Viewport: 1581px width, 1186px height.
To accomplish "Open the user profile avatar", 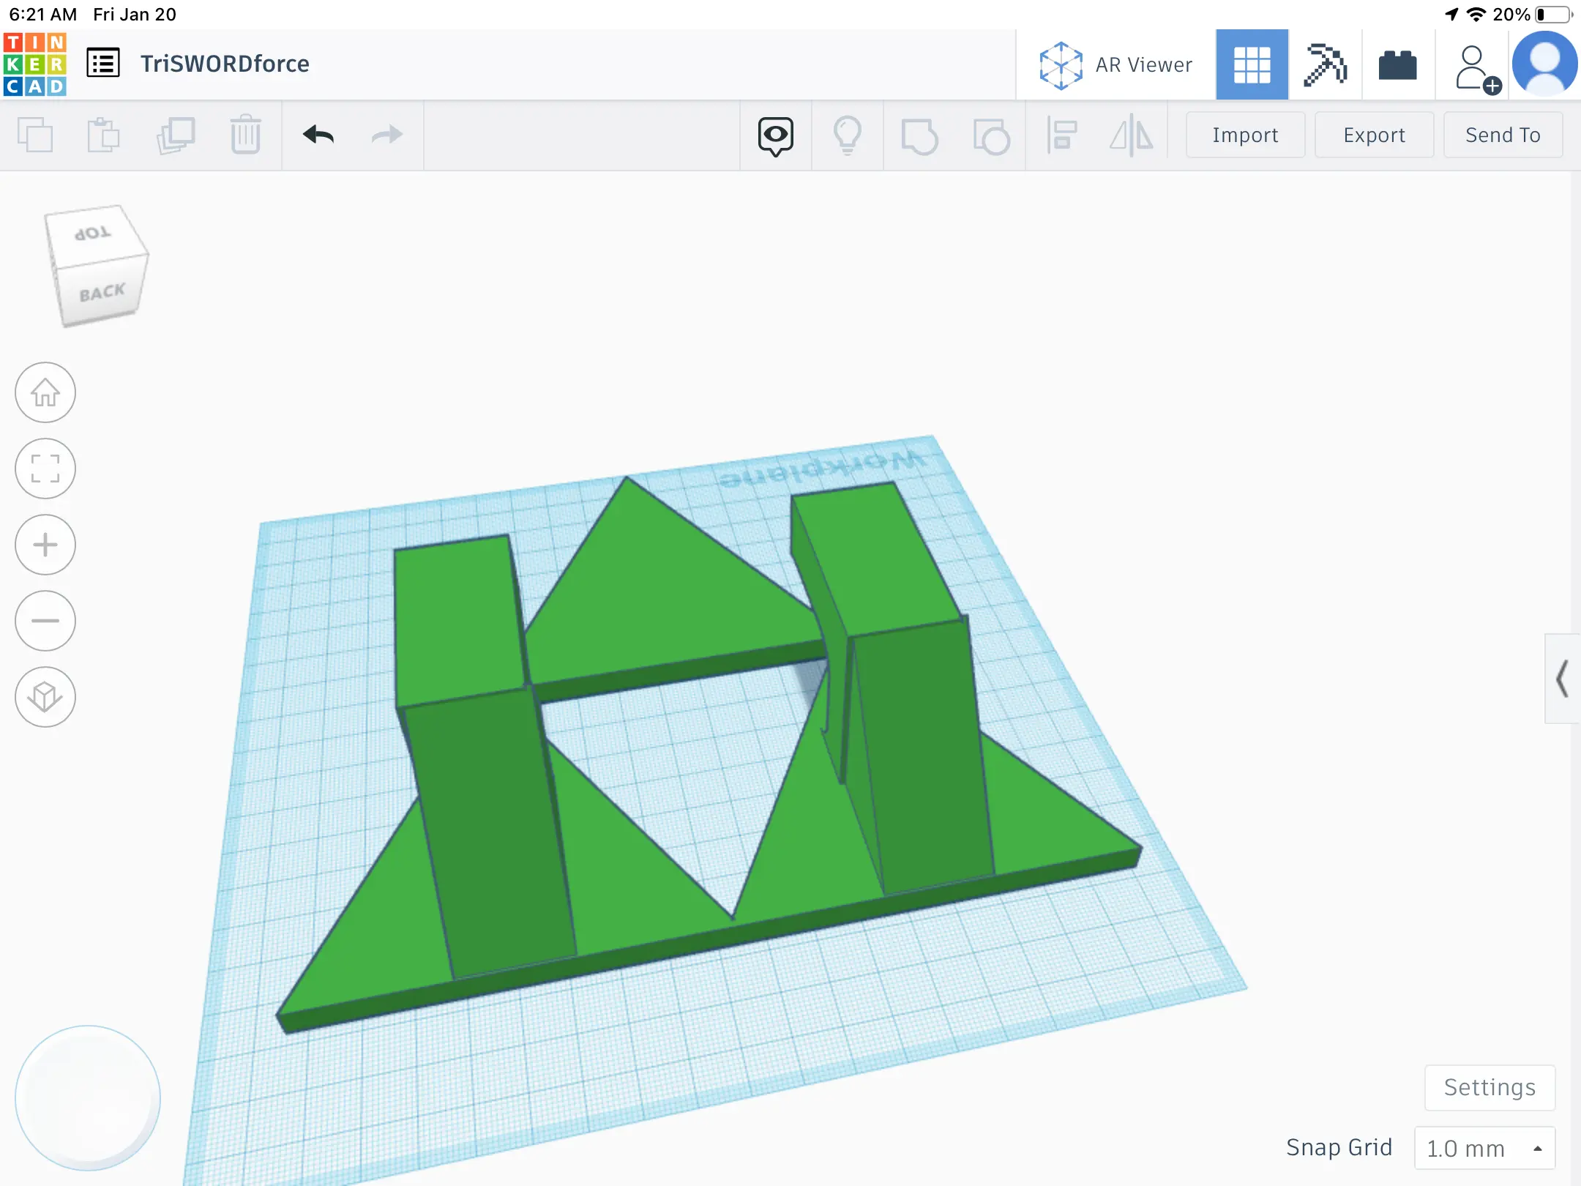I will click(1545, 65).
